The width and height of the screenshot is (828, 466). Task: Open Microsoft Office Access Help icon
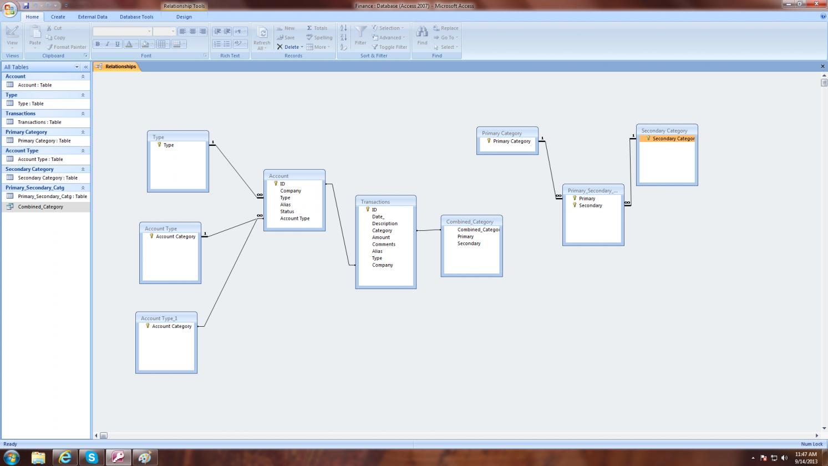823,17
